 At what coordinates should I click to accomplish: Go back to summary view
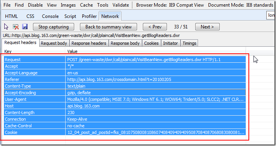point(108,27)
